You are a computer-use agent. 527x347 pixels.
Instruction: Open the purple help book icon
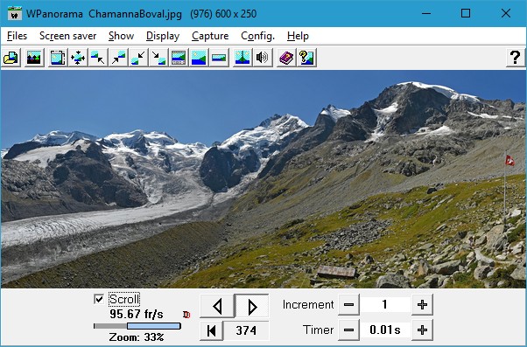[286, 58]
